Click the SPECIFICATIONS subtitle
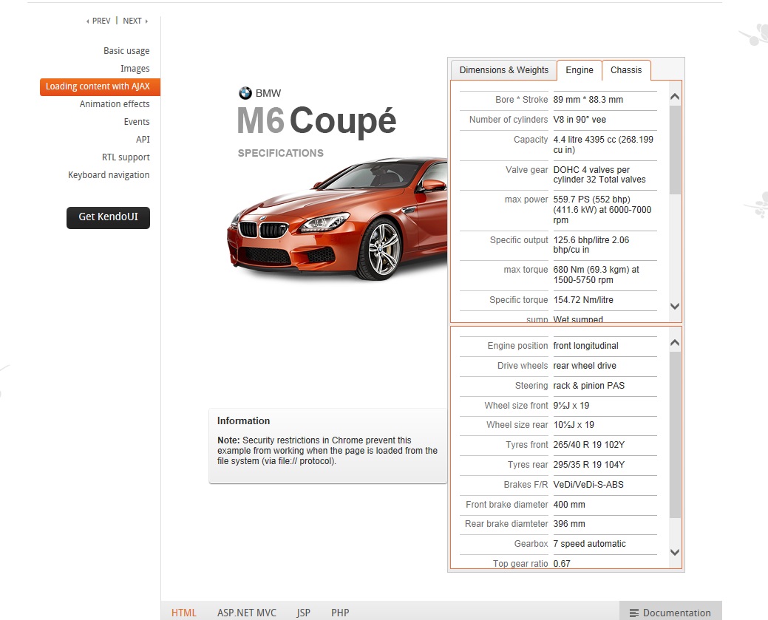Viewport: 768px width, 620px height. pos(281,153)
